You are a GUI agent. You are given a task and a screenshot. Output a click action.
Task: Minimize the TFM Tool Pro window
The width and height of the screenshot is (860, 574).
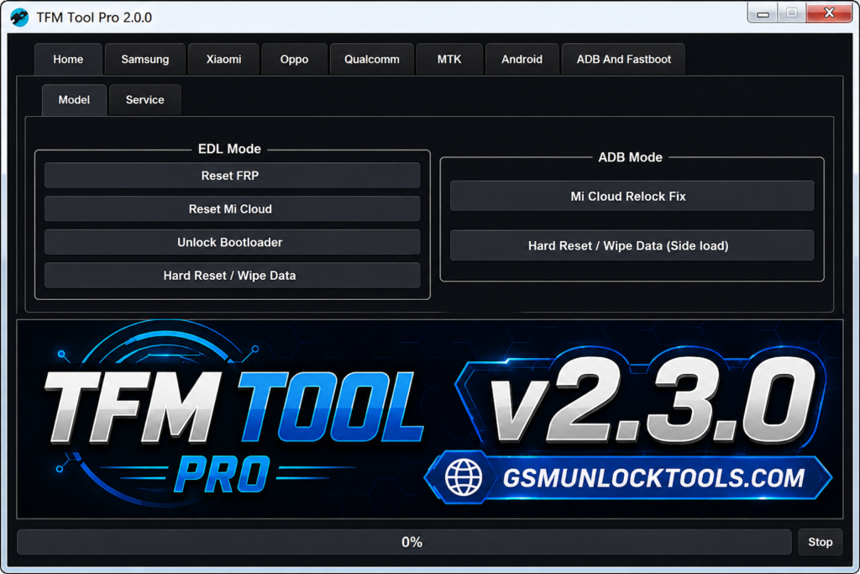pos(763,13)
